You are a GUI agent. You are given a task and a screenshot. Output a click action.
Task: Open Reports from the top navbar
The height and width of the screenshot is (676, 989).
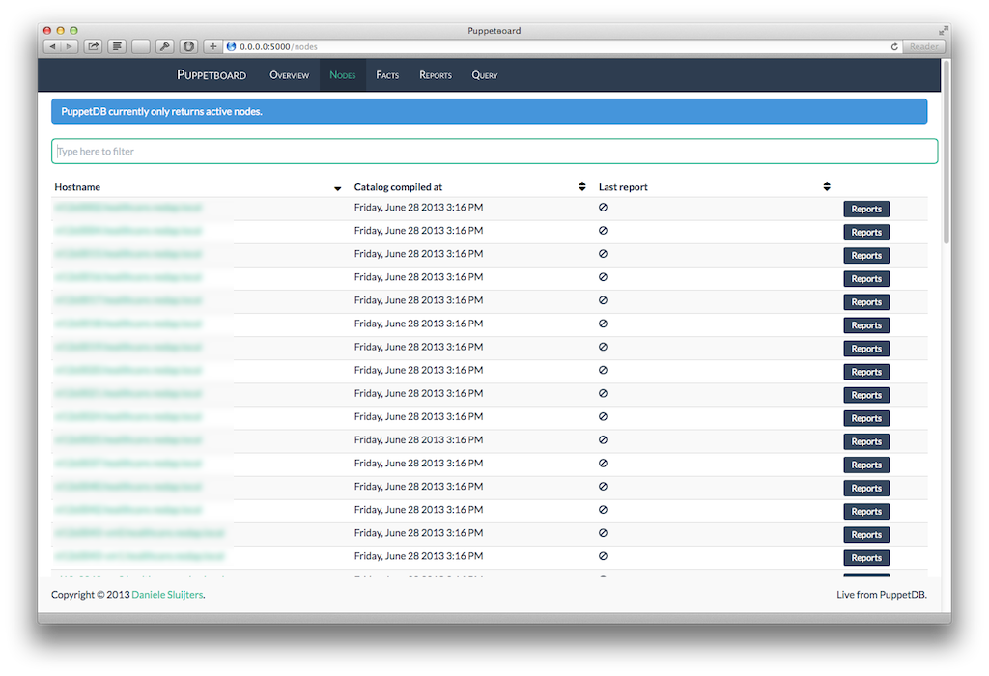pos(436,75)
